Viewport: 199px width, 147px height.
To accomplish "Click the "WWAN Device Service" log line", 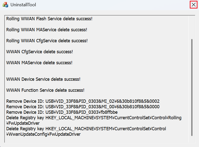I will pos(43,79).
